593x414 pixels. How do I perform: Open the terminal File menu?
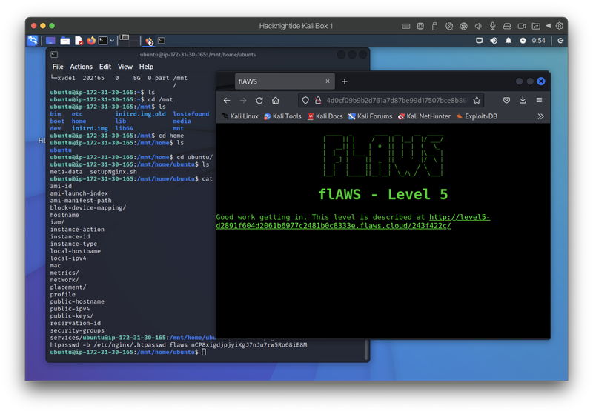[x=58, y=67]
